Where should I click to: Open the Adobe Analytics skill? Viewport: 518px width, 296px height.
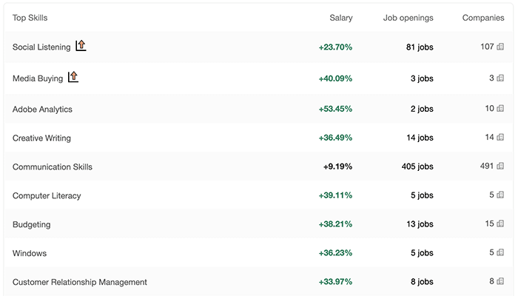(42, 110)
